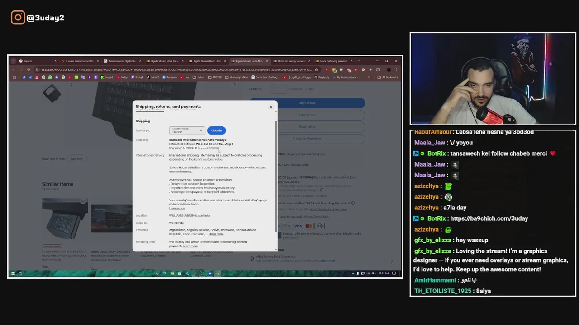This screenshot has height=325, width=579.
Task: Expand Show more in the Excludes list
Action: (216, 234)
